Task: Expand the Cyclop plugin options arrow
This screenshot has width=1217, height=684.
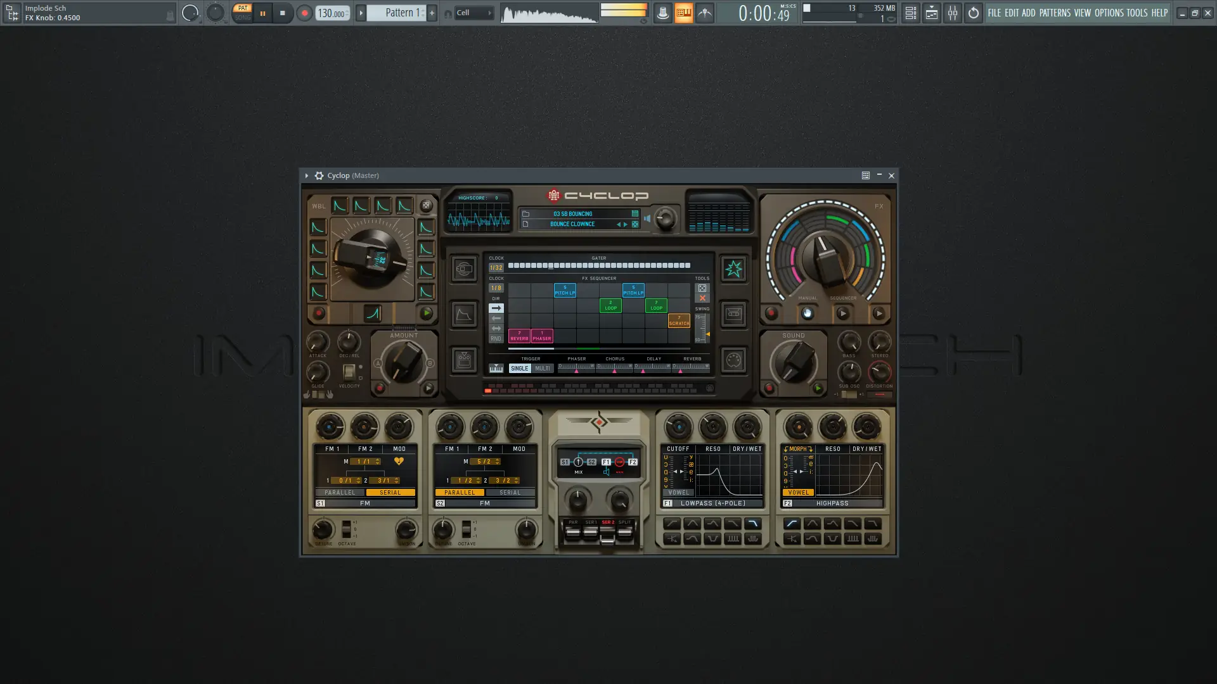Action: pyautogui.click(x=307, y=176)
